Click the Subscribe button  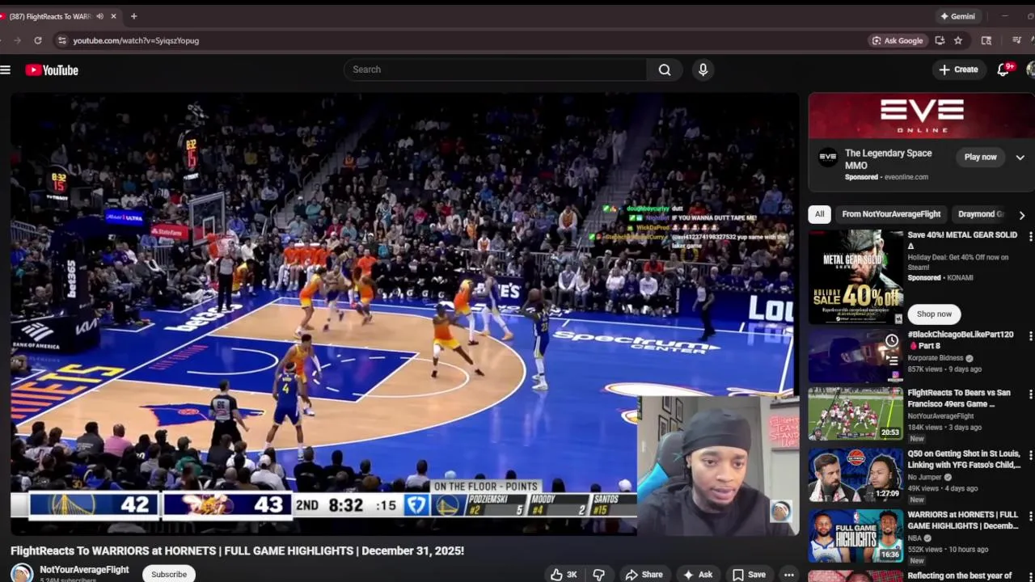tap(169, 574)
